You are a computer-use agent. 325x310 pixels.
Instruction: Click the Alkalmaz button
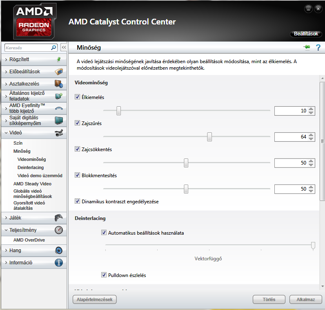point(306,299)
